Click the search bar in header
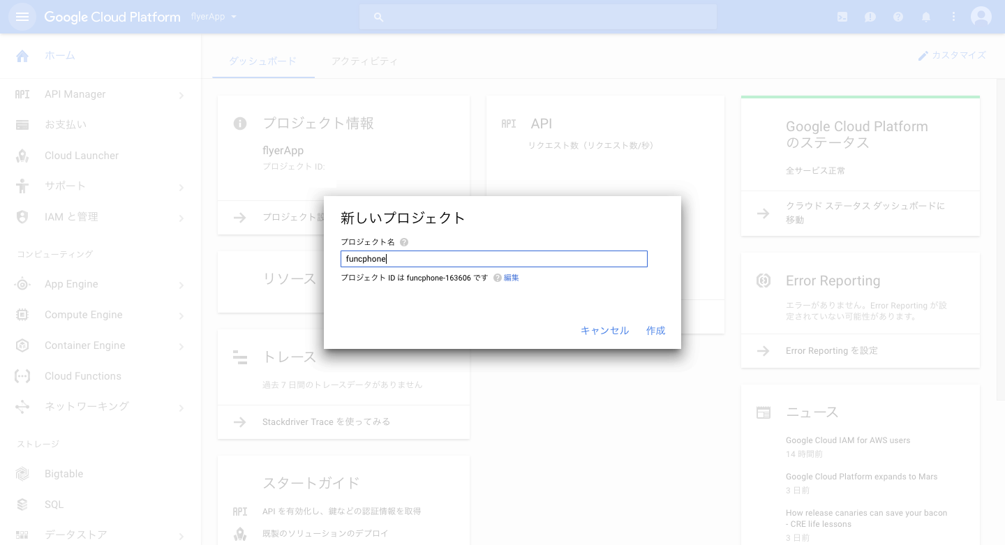 537,17
